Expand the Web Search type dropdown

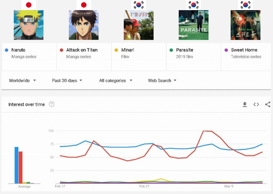162,80
